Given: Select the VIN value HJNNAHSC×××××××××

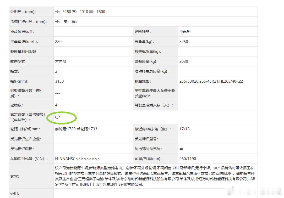Looking at the screenshot, I should click(x=77, y=159).
